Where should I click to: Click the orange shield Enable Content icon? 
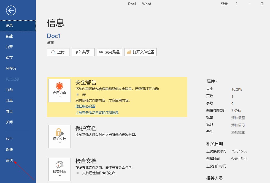coord(60,86)
